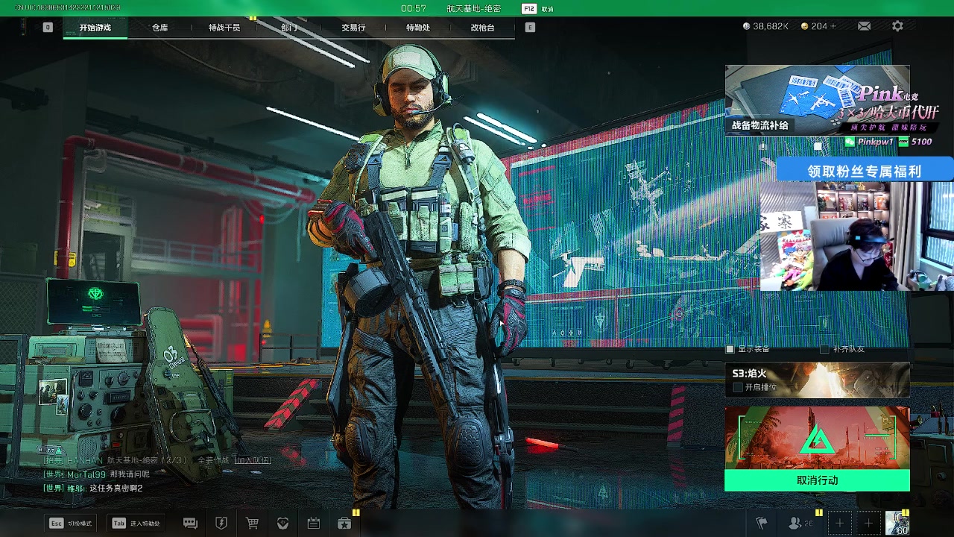Image resolution: width=954 pixels, height=537 pixels.
Task: Switch to the 改枪台 tab
Action: pos(482,28)
